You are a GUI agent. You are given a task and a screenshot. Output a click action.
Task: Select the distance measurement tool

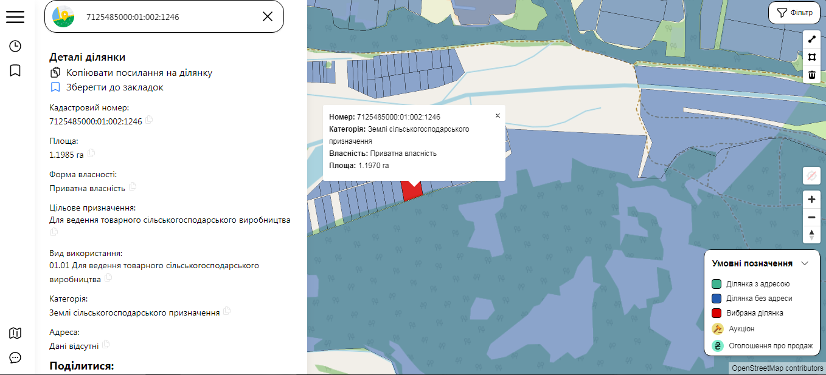(x=811, y=39)
